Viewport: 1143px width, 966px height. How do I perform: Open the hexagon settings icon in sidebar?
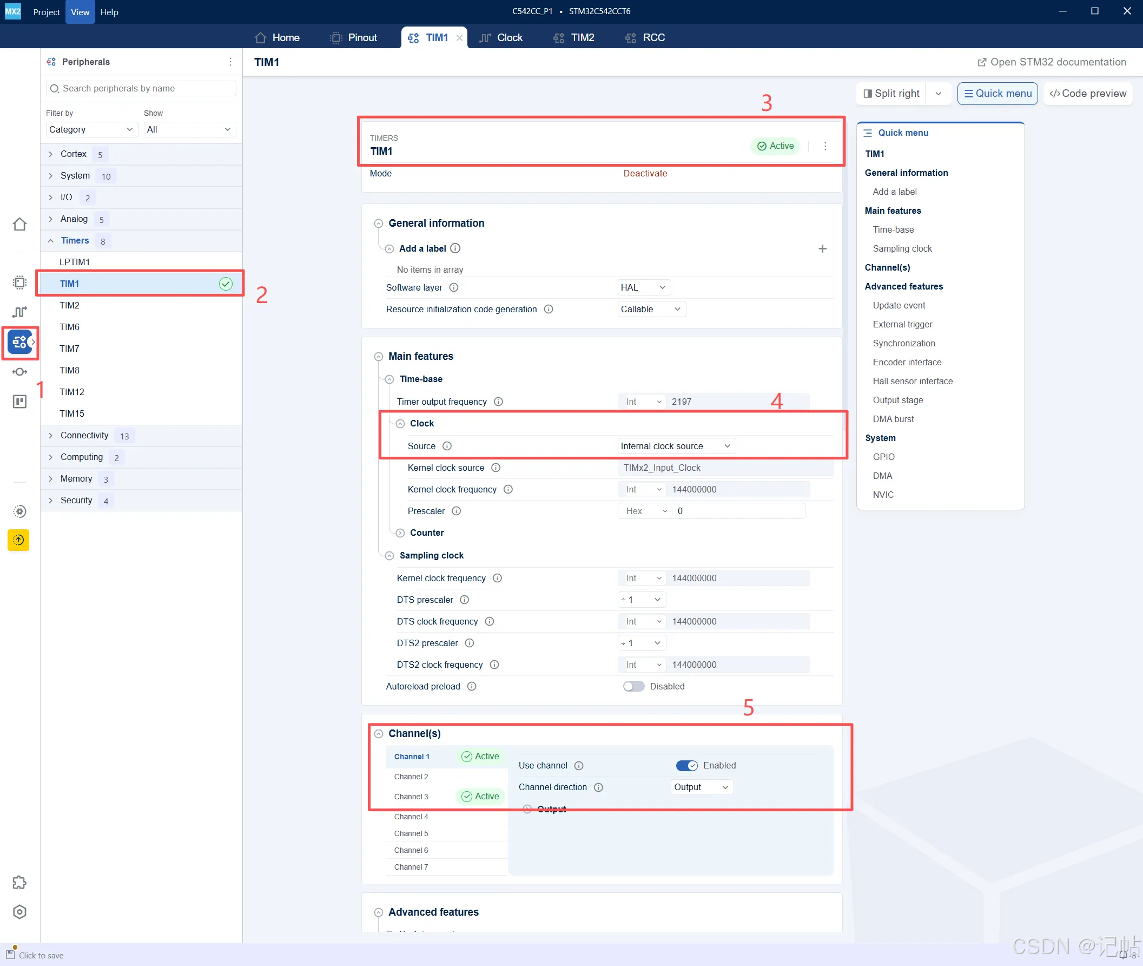click(x=19, y=912)
